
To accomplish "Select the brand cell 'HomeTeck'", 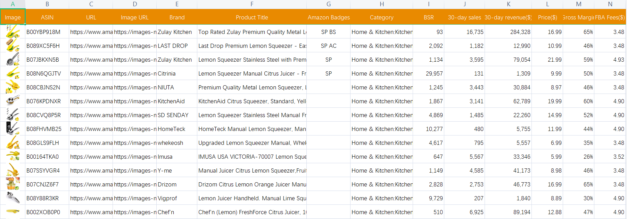I will click(176, 129).
